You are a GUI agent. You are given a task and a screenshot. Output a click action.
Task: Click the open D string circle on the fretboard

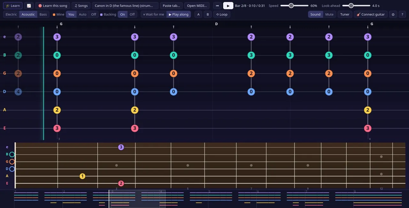[12, 169]
